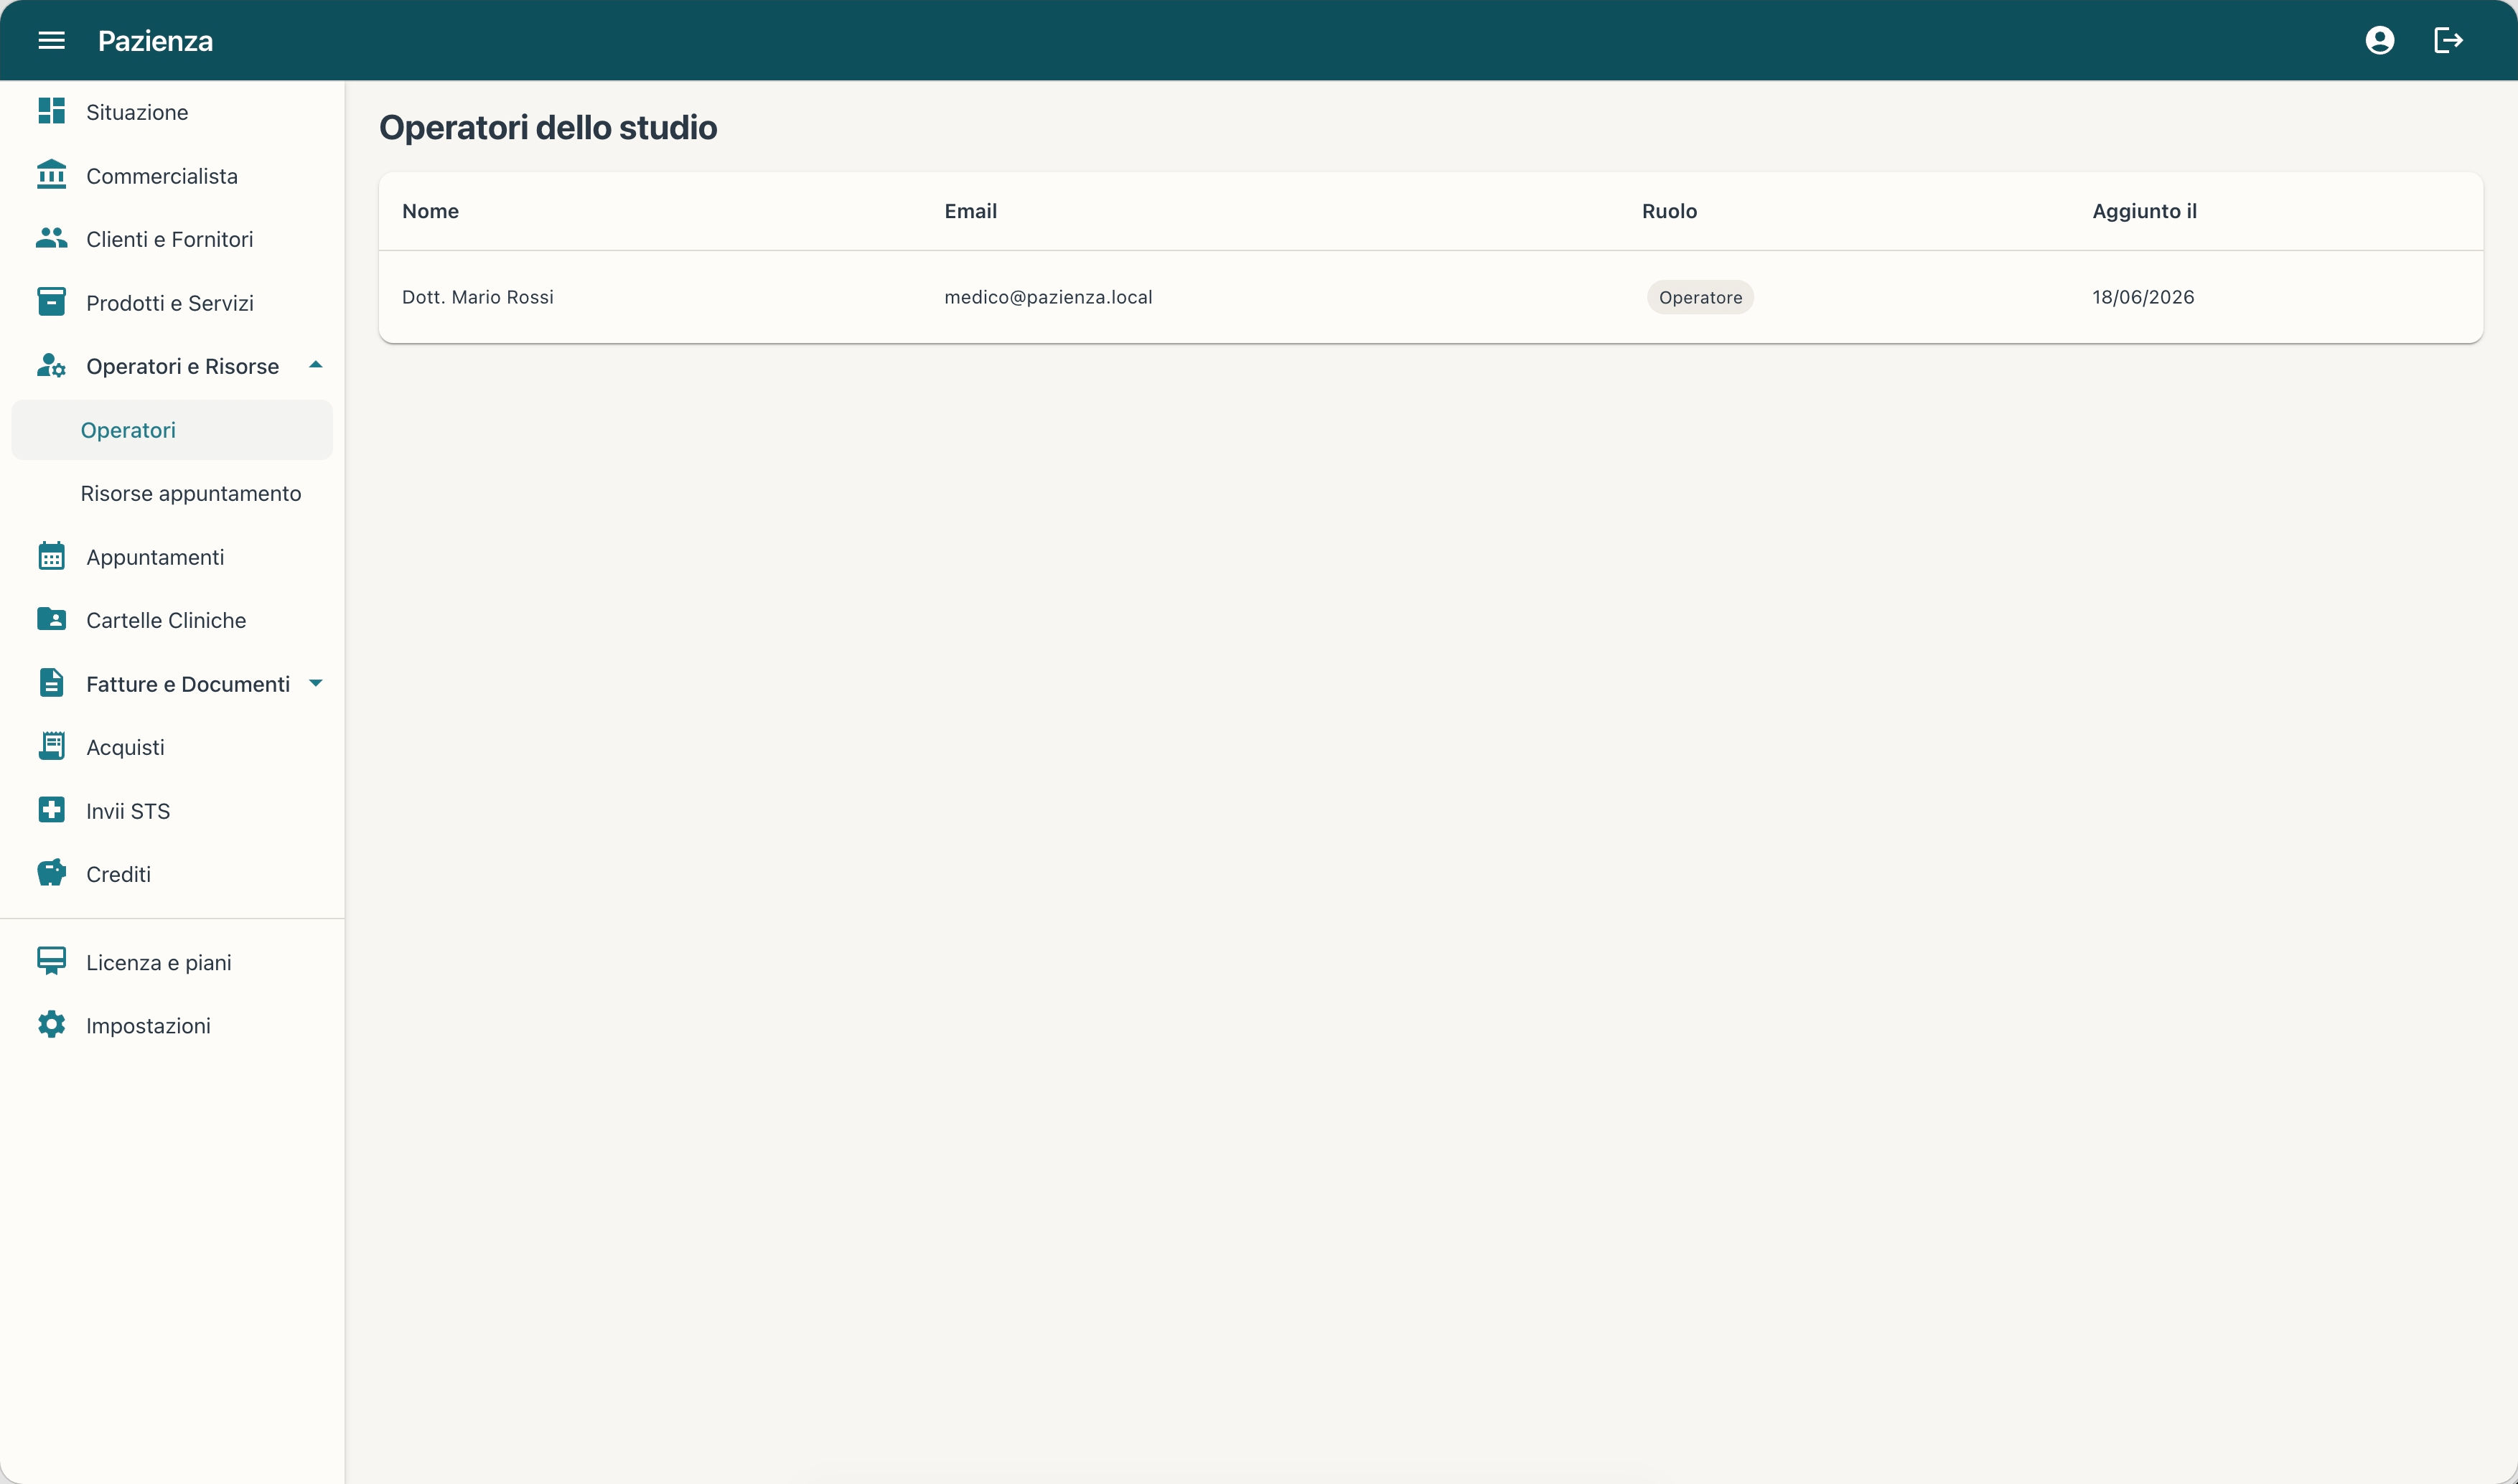The height and width of the screenshot is (1484, 2518).
Task: Click the Ruolo column header
Action: 1669,211
